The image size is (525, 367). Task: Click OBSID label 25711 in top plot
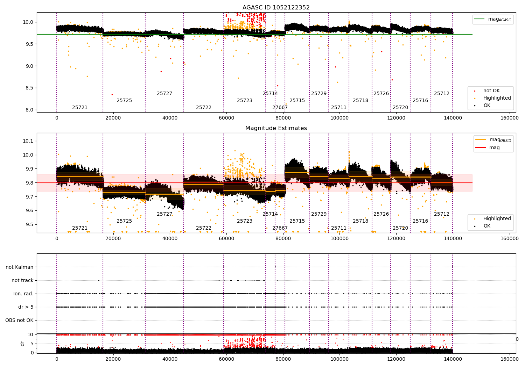click(339, 108)
